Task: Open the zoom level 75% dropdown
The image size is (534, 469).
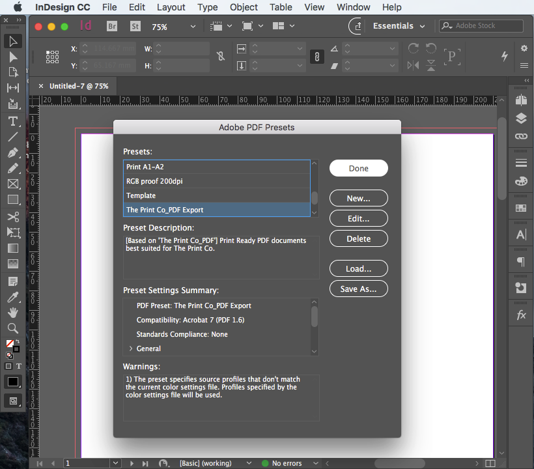Action: [x=193, y=27]
